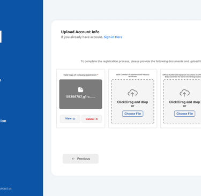Click the Contact us link in sidebar
The image size is (201, 196).
click(x=5, y=189)
